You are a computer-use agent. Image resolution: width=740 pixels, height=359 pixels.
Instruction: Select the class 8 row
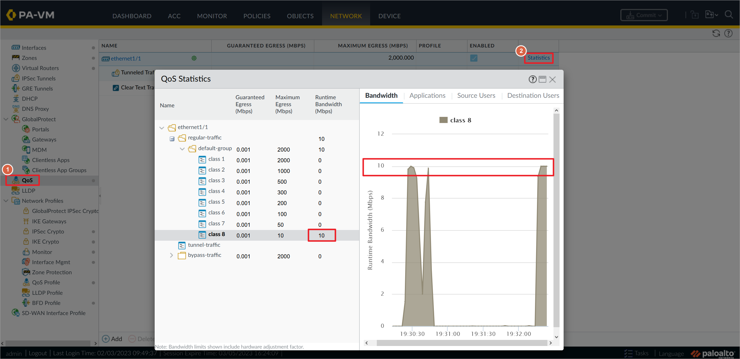(x=257, y=235)
